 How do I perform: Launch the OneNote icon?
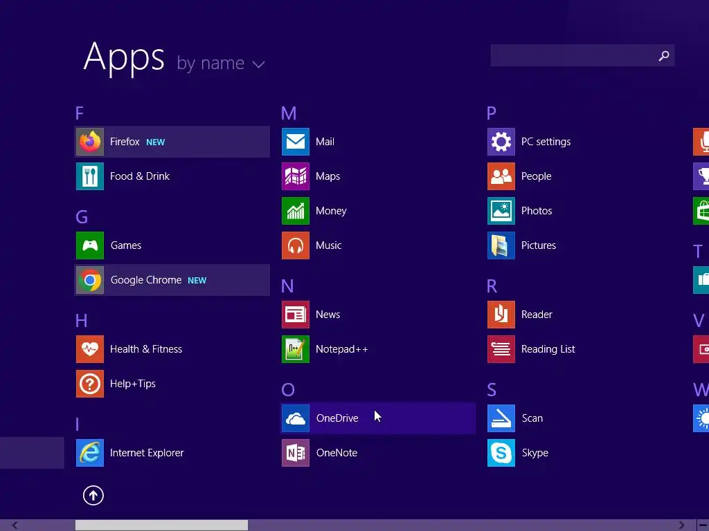295,453
